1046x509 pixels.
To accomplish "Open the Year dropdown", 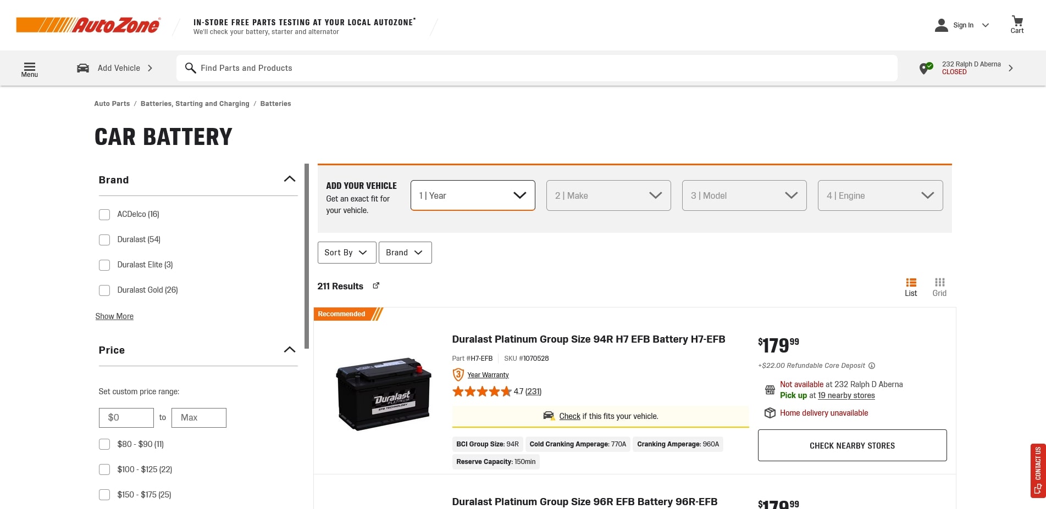I will click(472, 195).
